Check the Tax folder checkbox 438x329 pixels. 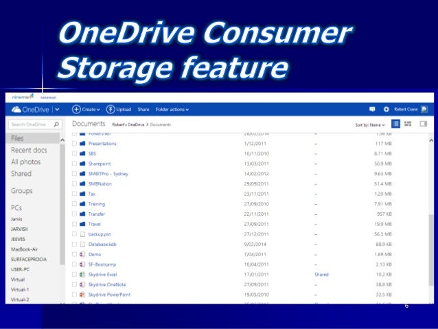[x=74, y=194]
